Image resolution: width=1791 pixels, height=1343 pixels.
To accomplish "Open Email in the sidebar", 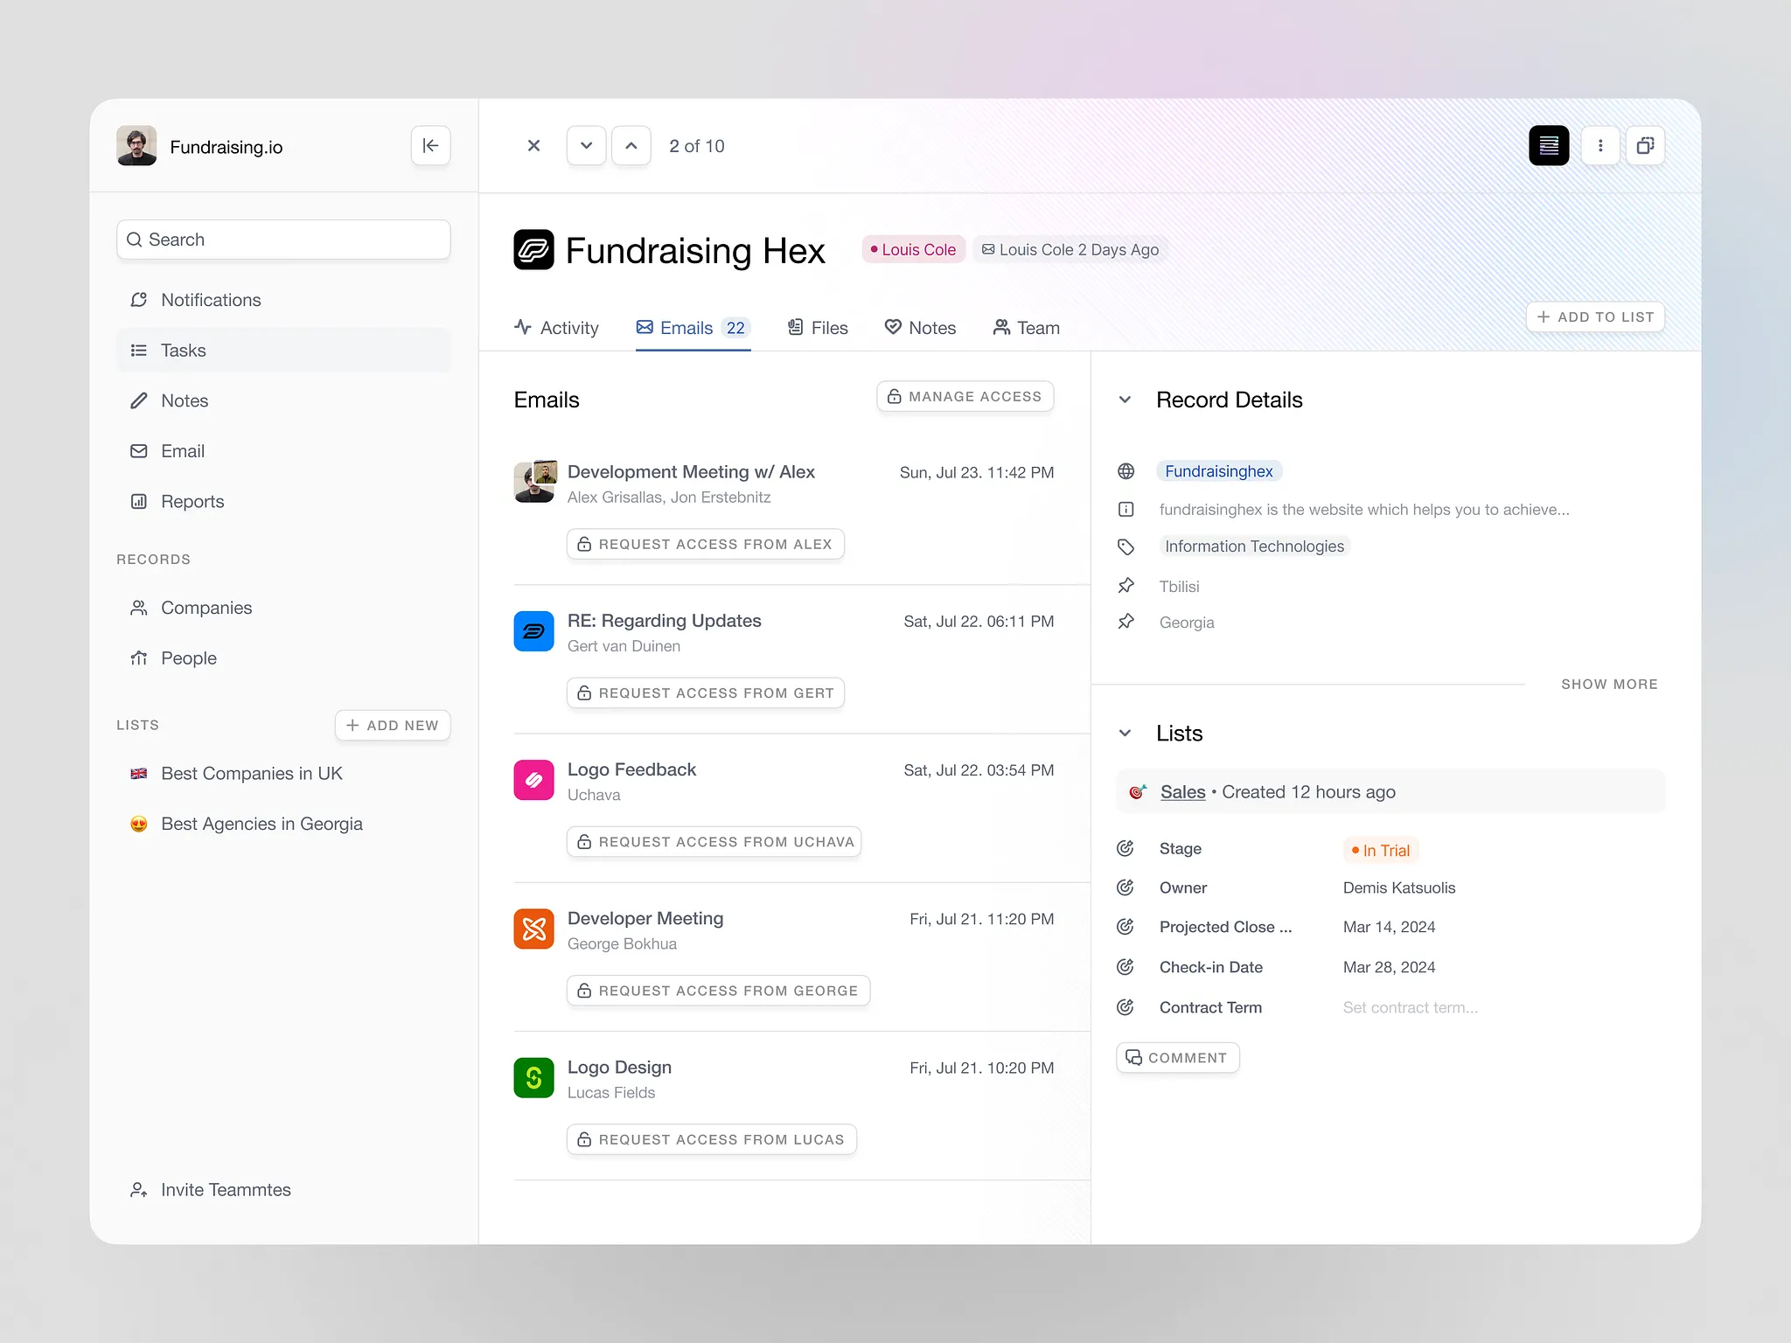I will pos(283,451).
